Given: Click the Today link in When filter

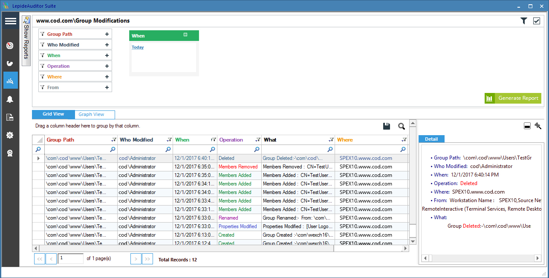Looking at the screenshot, I should click(138, 47).
